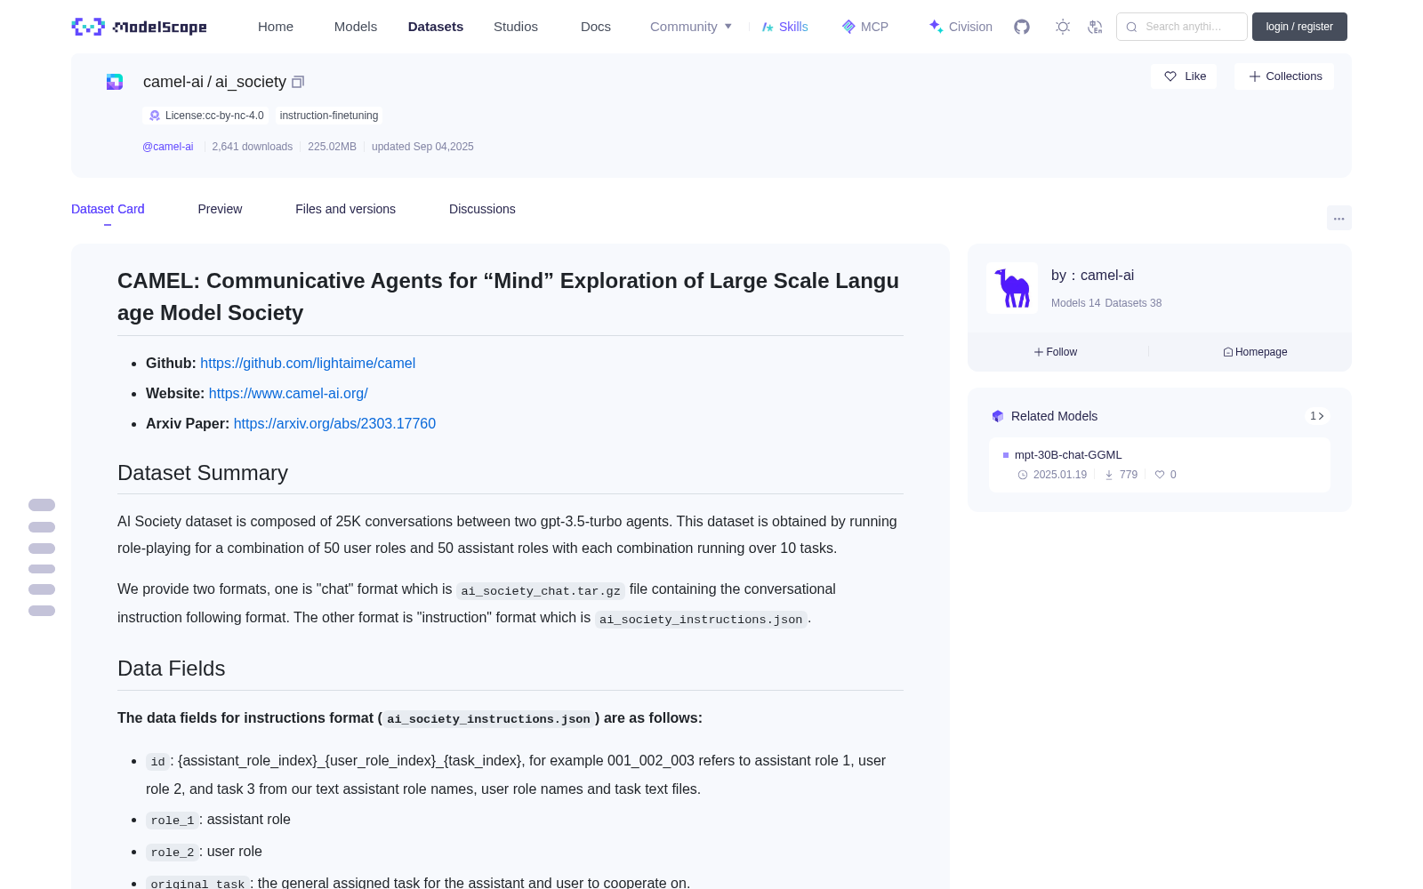Toggle the light/dark theme sun icon
The image size is (1423, 889).
point(1063,27)
